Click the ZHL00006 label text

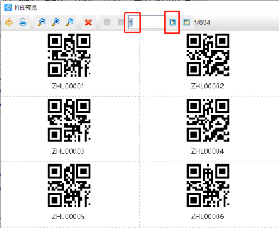coord(207,216)
